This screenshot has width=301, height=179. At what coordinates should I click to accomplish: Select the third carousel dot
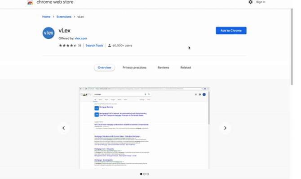point(148,174)
